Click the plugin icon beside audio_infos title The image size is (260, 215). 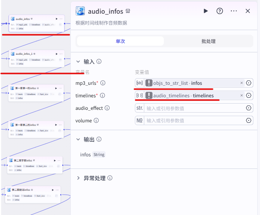point(80,11)
